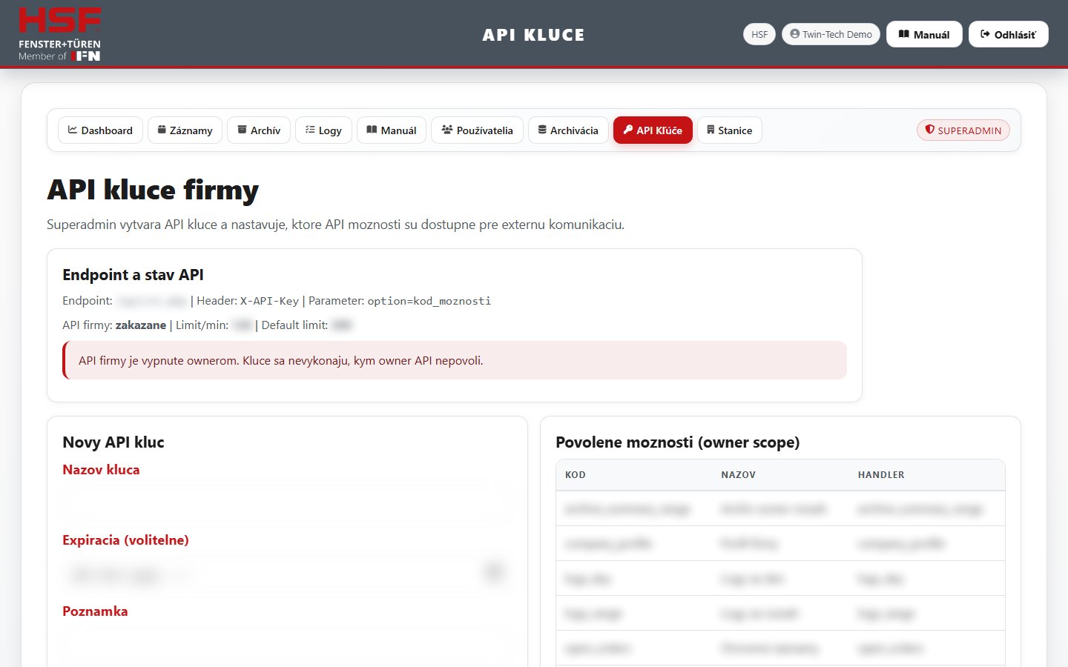The width and height of the screenshot is (1068, 667).
Task: Click the HSF pill in the header
Action: pyautogui.click(x=759, y=34)
